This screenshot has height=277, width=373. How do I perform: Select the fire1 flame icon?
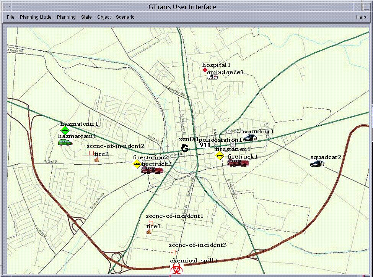148,232
